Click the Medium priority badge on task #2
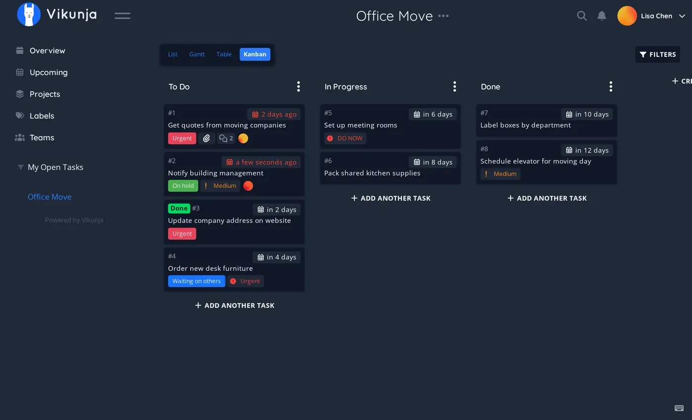The image size is (692, 420). 220,186
